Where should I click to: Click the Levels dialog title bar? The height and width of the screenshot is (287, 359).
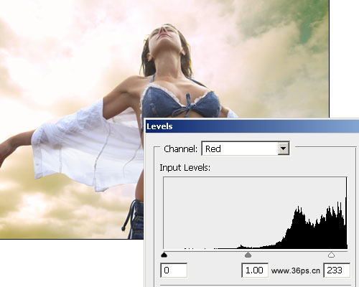[x=252, y=126]
